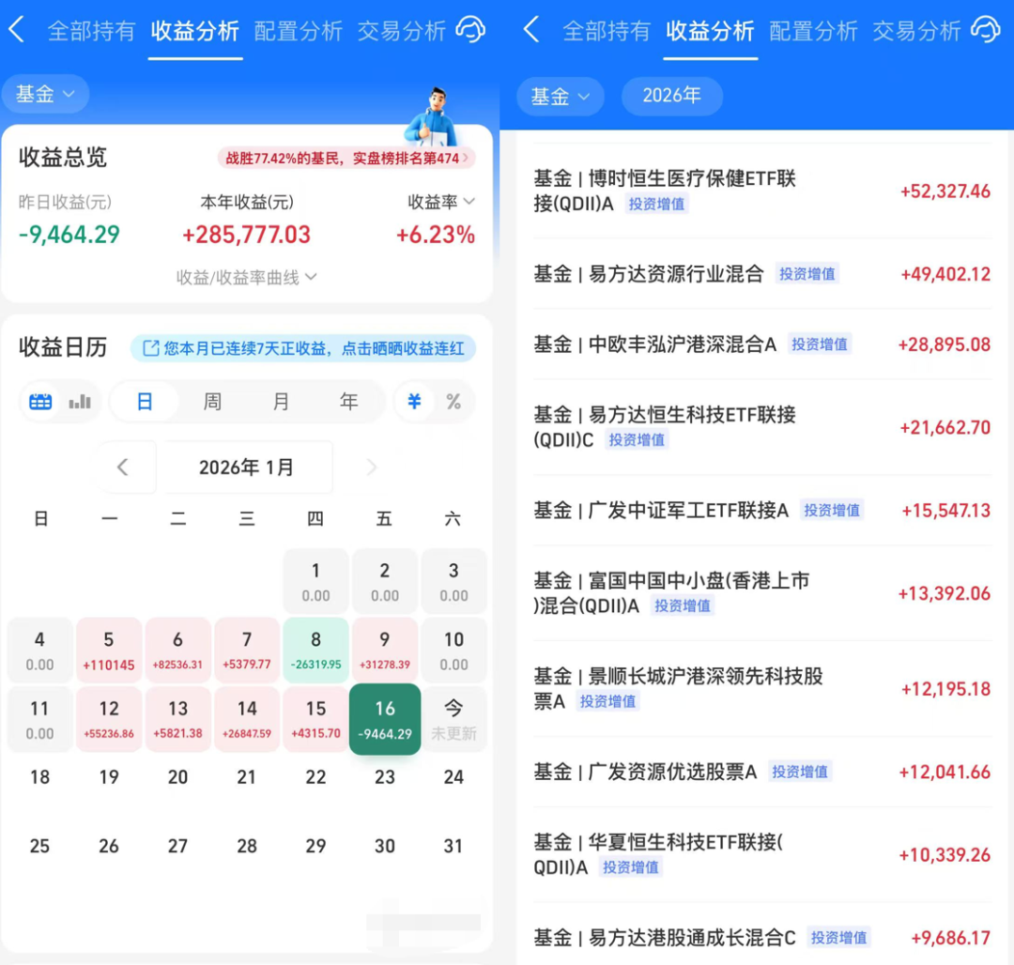1014x965 pixels.
Task: Select January 8 with -26319.95
Action: coord(315,651)
